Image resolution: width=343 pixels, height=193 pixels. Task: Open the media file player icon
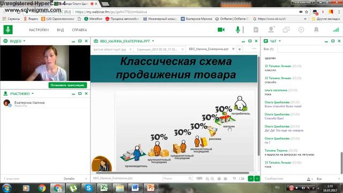(256, 29)
